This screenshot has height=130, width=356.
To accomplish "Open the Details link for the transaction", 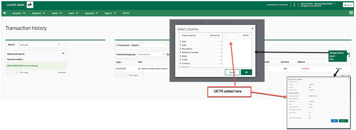I will click(x=338, y=69).
